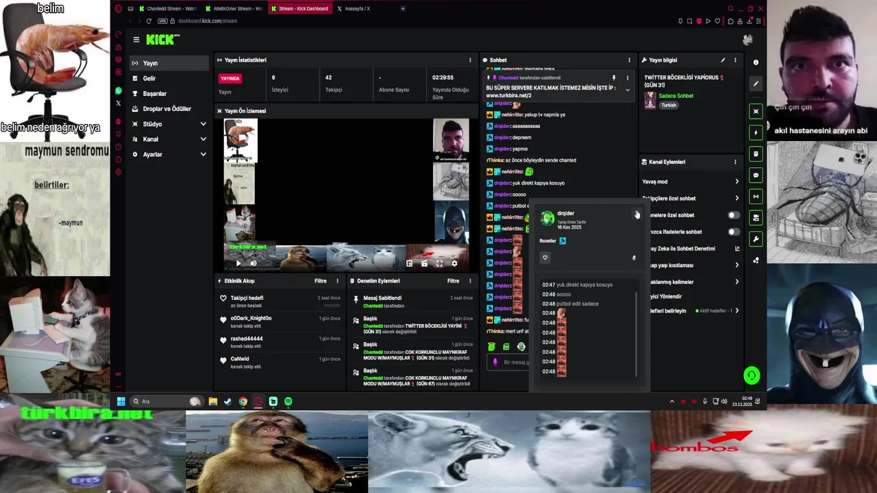
Task: Expand the Ayarlar sidebar section
Action: (169, 154)
